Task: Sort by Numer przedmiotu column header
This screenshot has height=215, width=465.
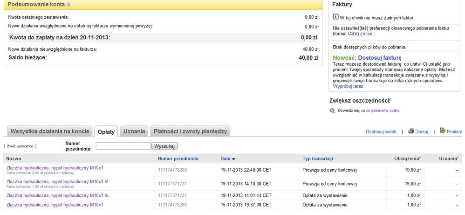Action: (x=178, y=159)
